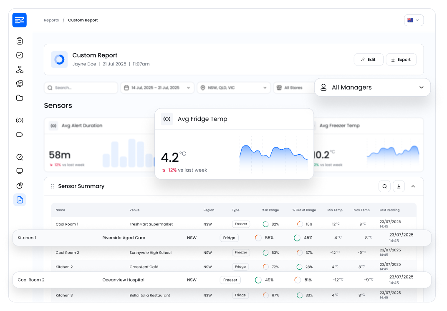Go to Reports breadcrumb link

pyautogui.click(x=51, y=20)
